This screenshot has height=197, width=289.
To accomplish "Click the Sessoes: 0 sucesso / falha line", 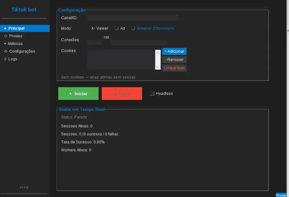I will click(90, 134).
